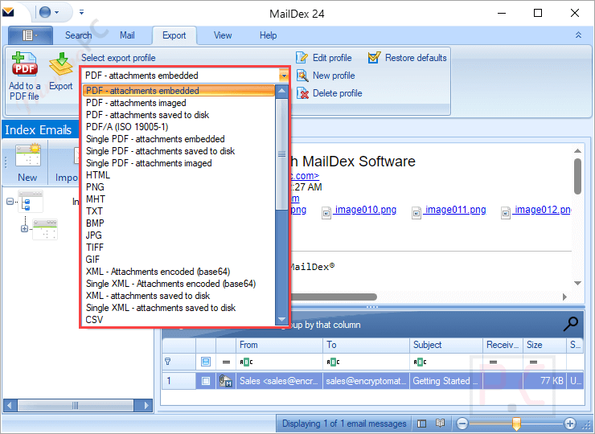Click the selection filter icon in filter row

206,362
